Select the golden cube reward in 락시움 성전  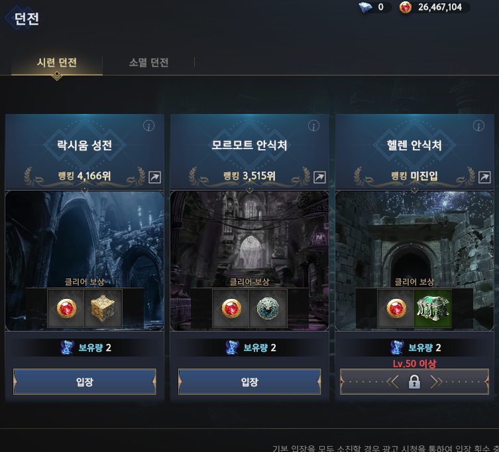[103, 308]
